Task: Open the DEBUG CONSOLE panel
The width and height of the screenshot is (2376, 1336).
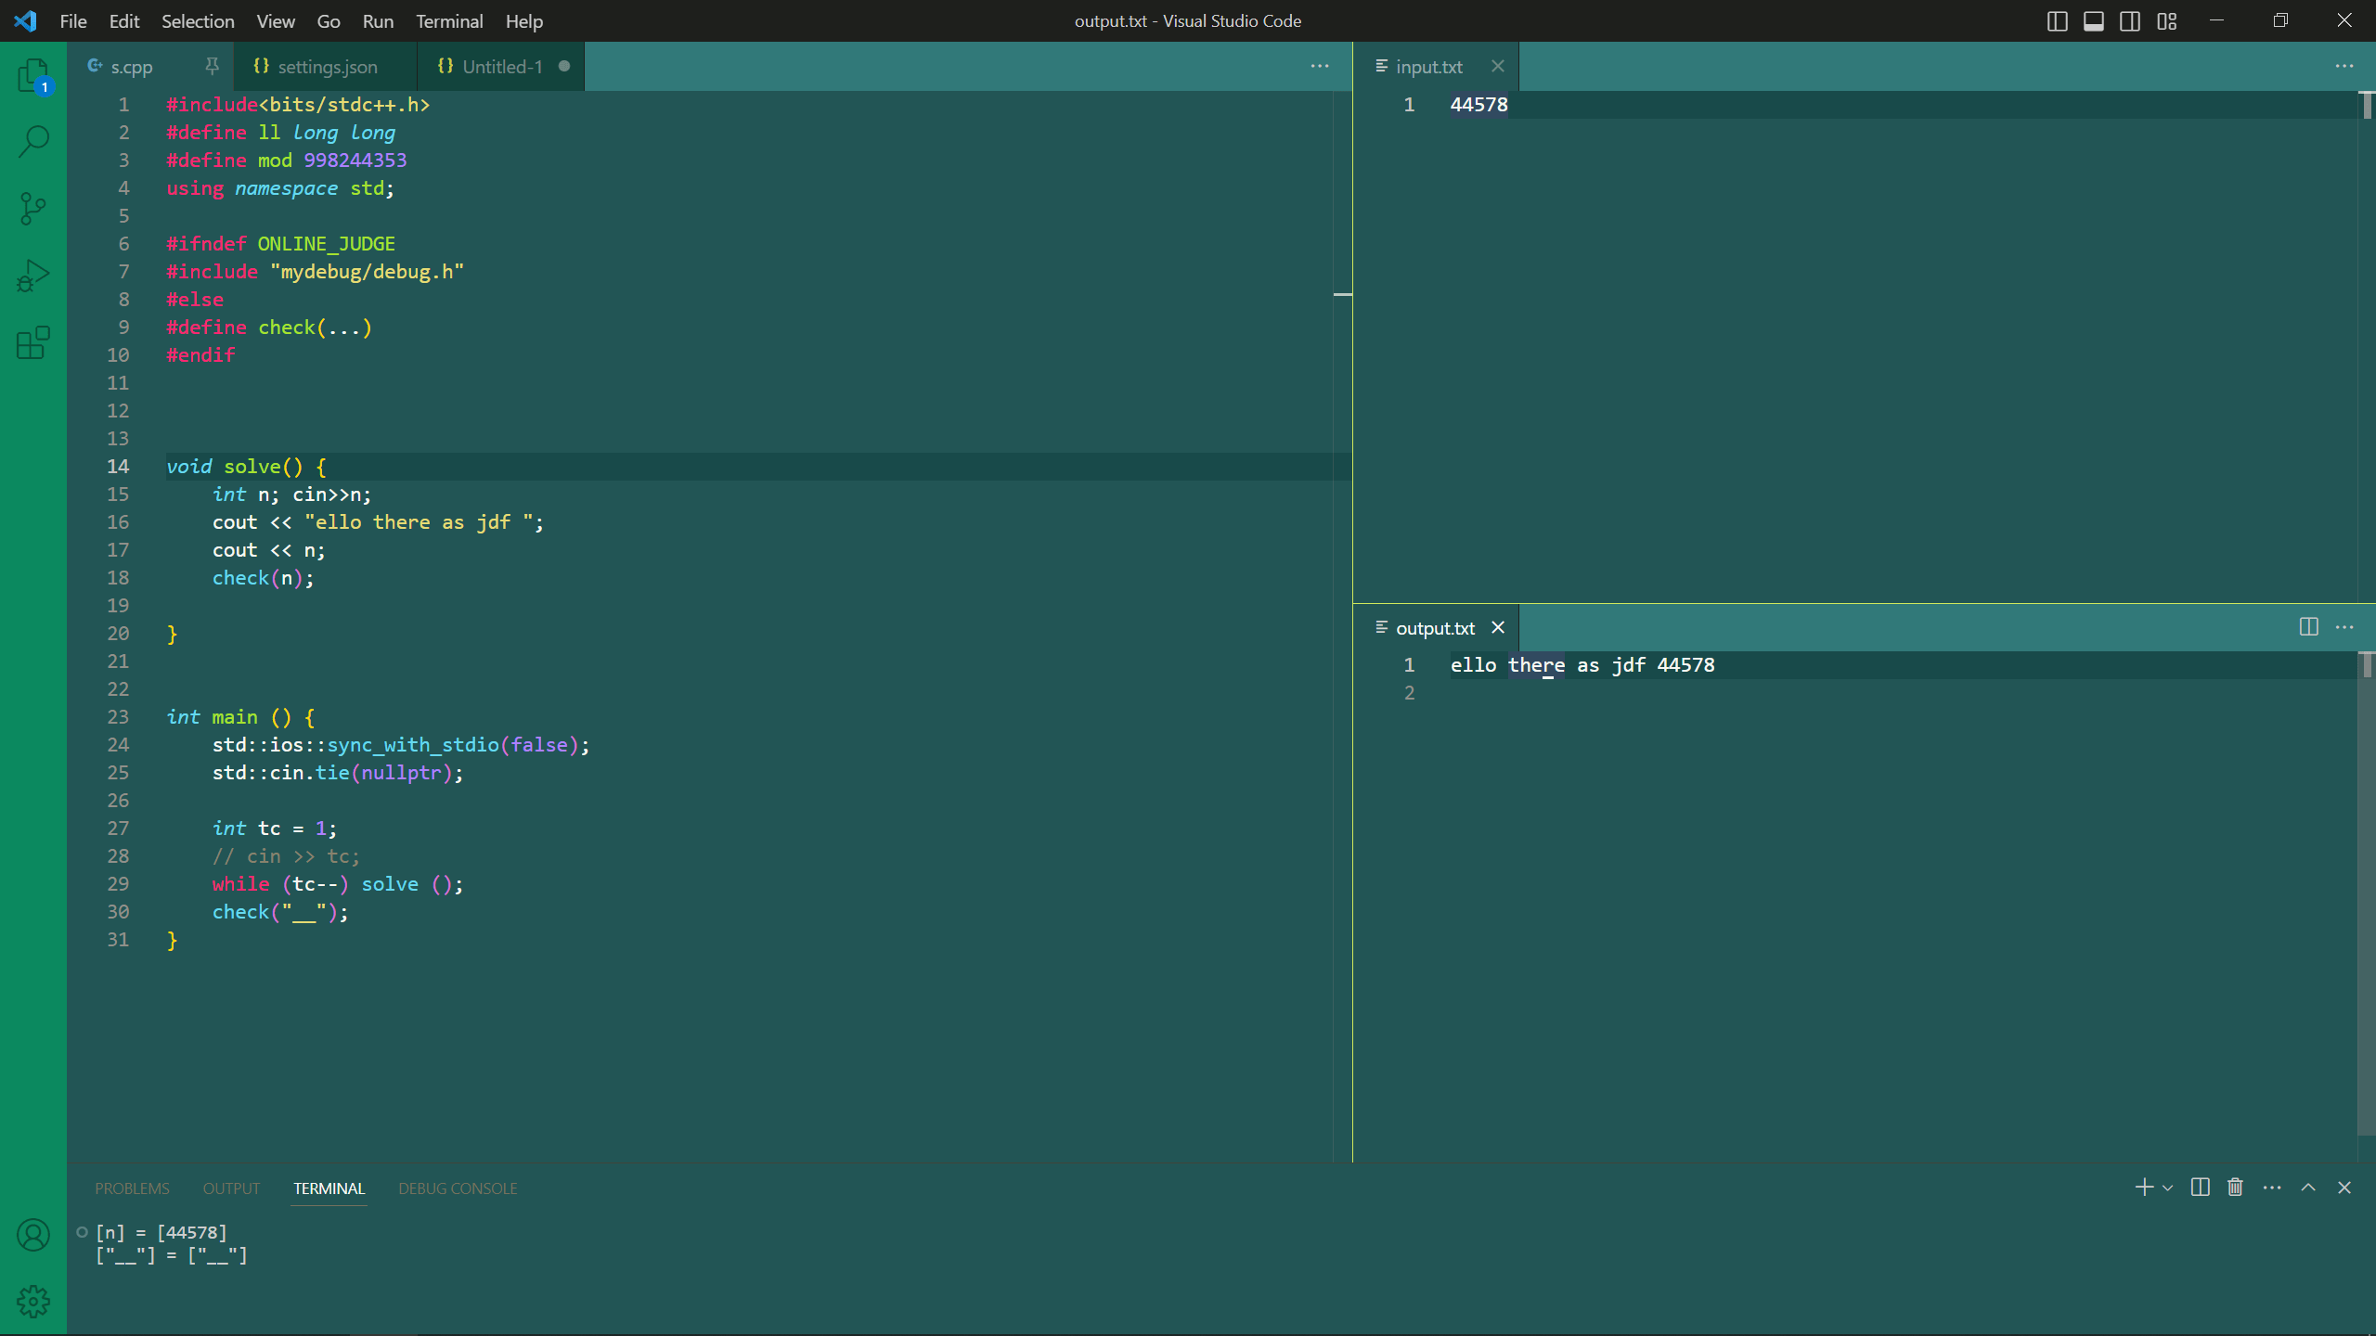Action: pos(458,1188)
